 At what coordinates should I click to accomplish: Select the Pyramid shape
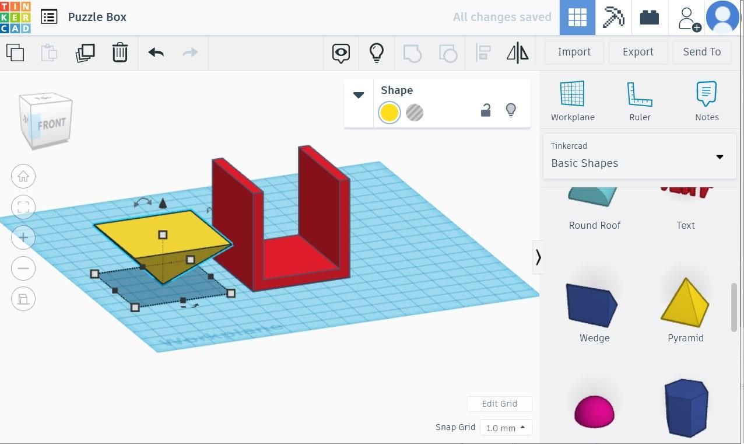[685, 303]
